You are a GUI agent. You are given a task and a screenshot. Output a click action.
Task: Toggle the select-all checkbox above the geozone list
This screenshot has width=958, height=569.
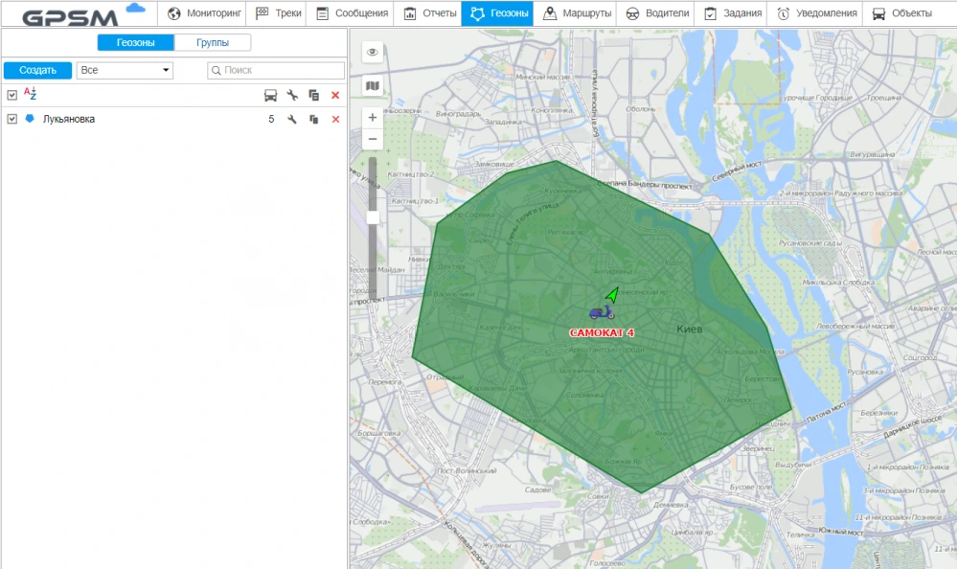click(x=11, y=95)
